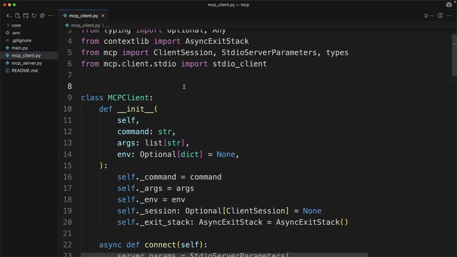
Task: Open Explorer views and more actions menu
Action: 50,15
